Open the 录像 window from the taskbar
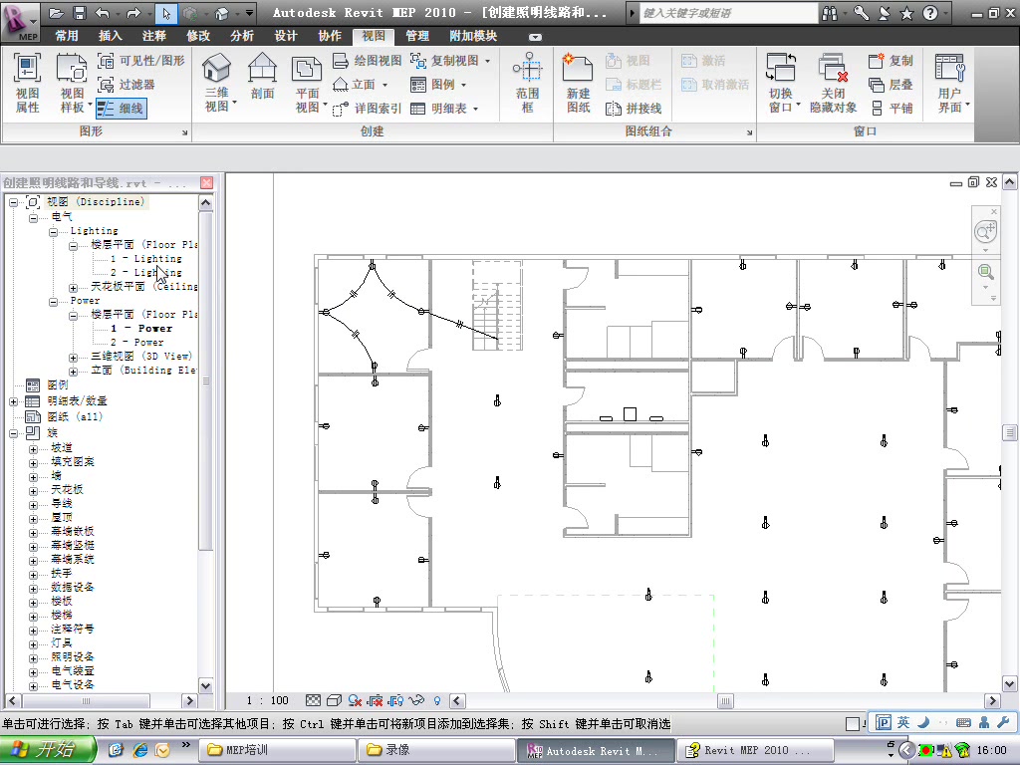 click(x=436, y=749)
